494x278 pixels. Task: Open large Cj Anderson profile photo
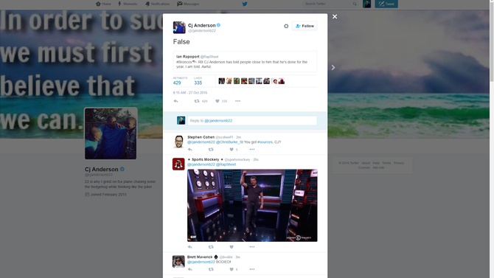point(111,133)
